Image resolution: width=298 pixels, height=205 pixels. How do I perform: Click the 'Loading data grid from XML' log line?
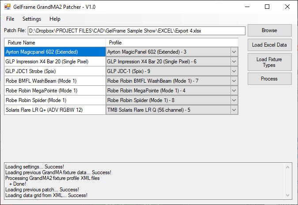point(46,195)
